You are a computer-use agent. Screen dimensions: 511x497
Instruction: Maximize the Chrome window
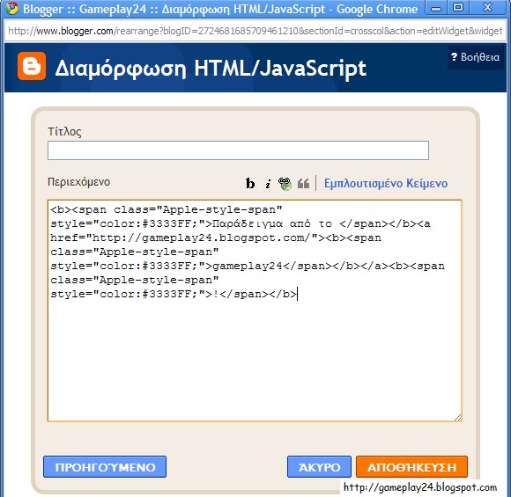coord(458,8)
